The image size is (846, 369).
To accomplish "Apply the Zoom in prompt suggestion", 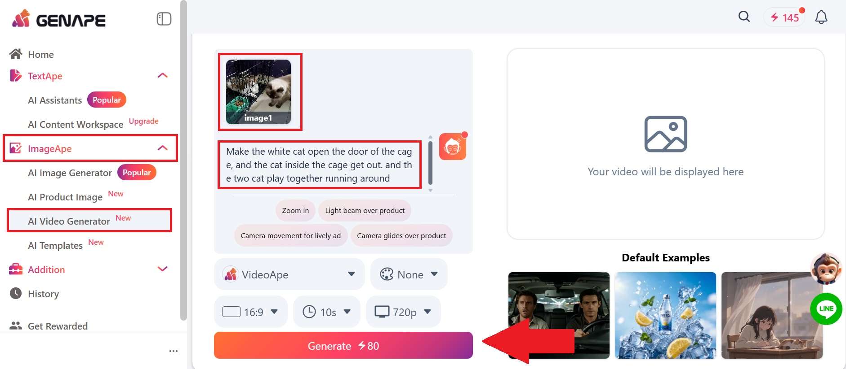I will pyautogui.click(x=295, y=210).
